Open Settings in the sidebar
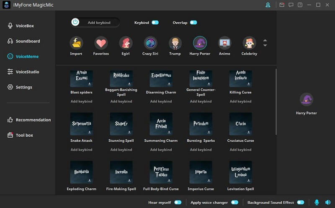The height and width of the screenshot is (208, 335). [20, 87]
